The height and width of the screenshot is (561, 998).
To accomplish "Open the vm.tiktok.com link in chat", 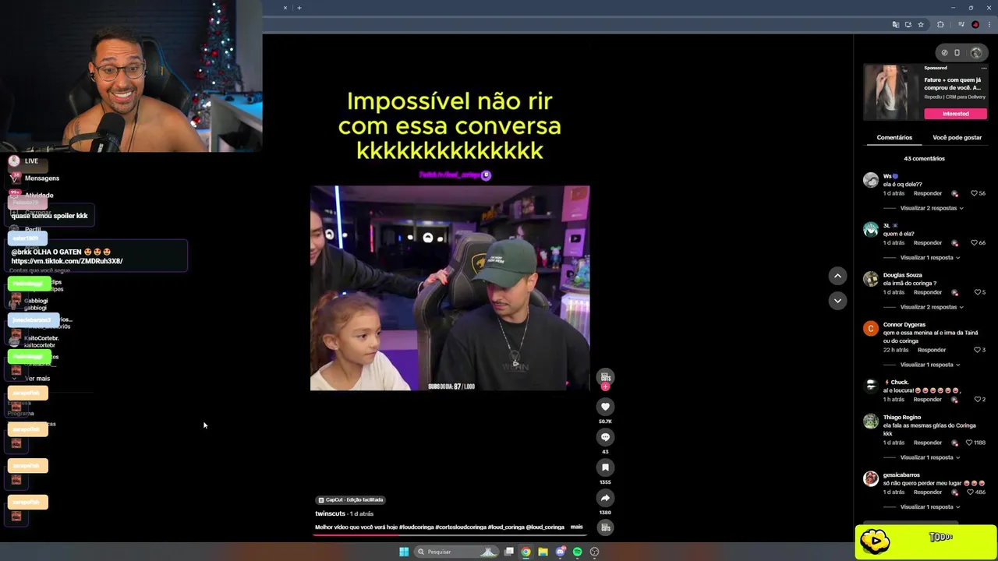I will point(67,261).
